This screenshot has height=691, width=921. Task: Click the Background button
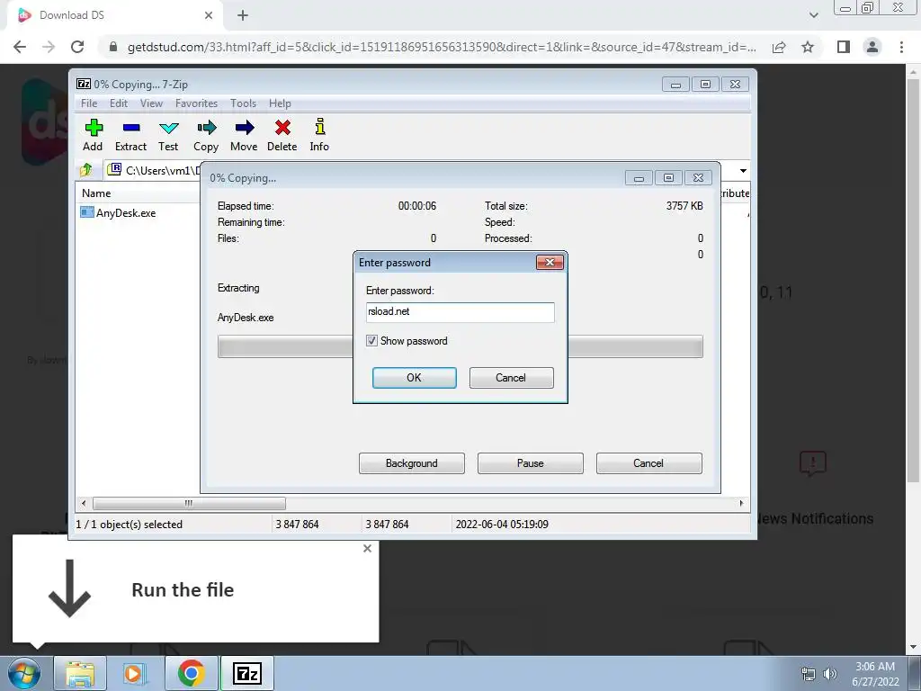[412, 463]
